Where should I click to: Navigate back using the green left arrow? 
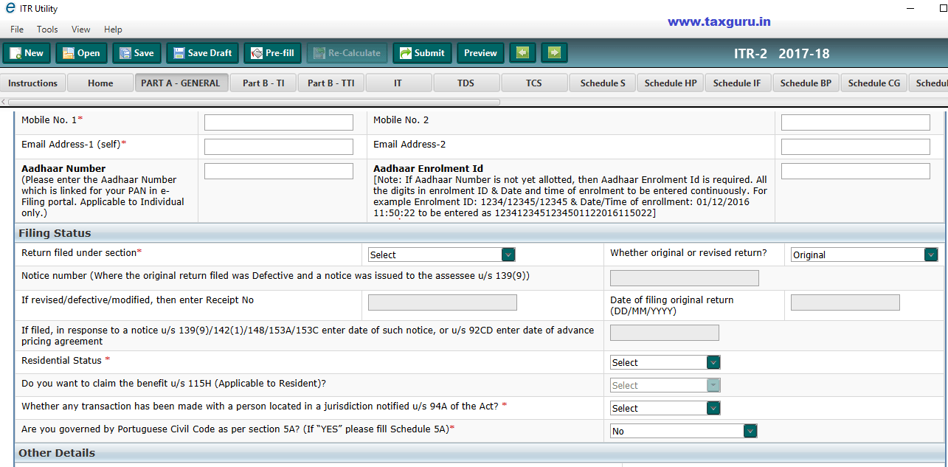tap(522, 52)
